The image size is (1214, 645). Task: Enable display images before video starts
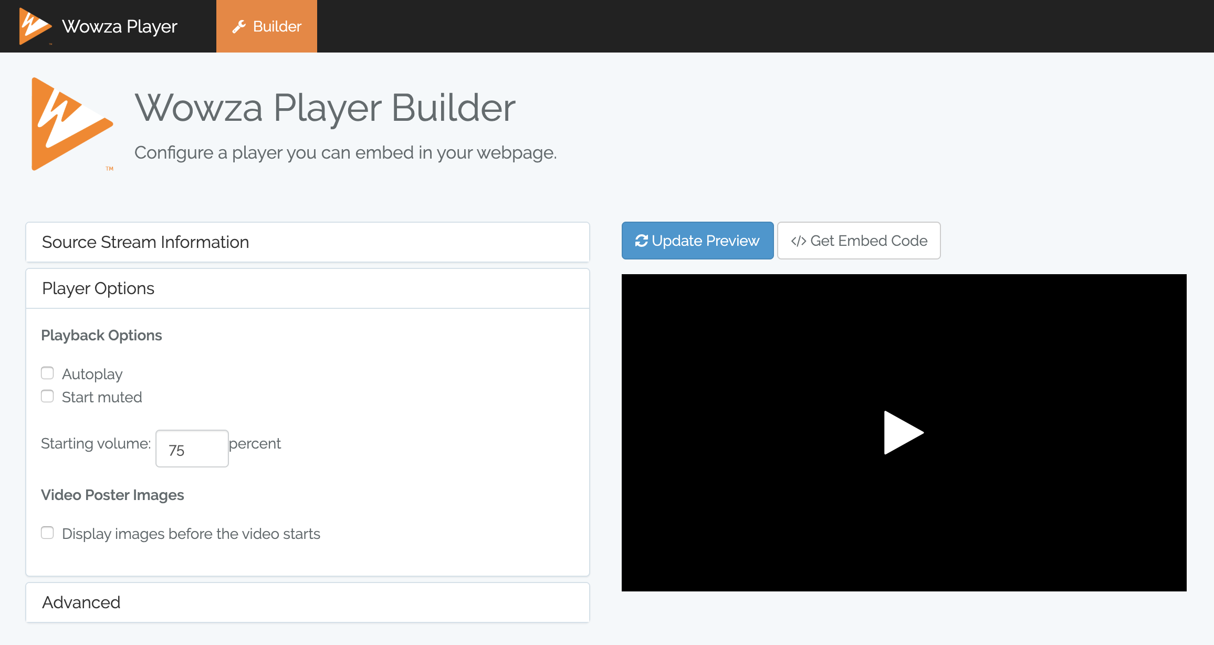(x=47, y=533)
